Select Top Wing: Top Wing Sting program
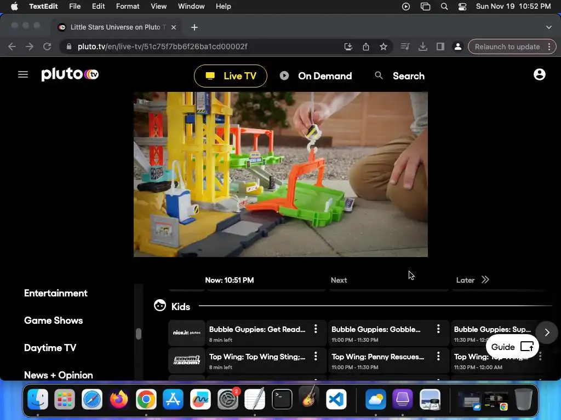This screenshot has height=420, width=561. 266,360
